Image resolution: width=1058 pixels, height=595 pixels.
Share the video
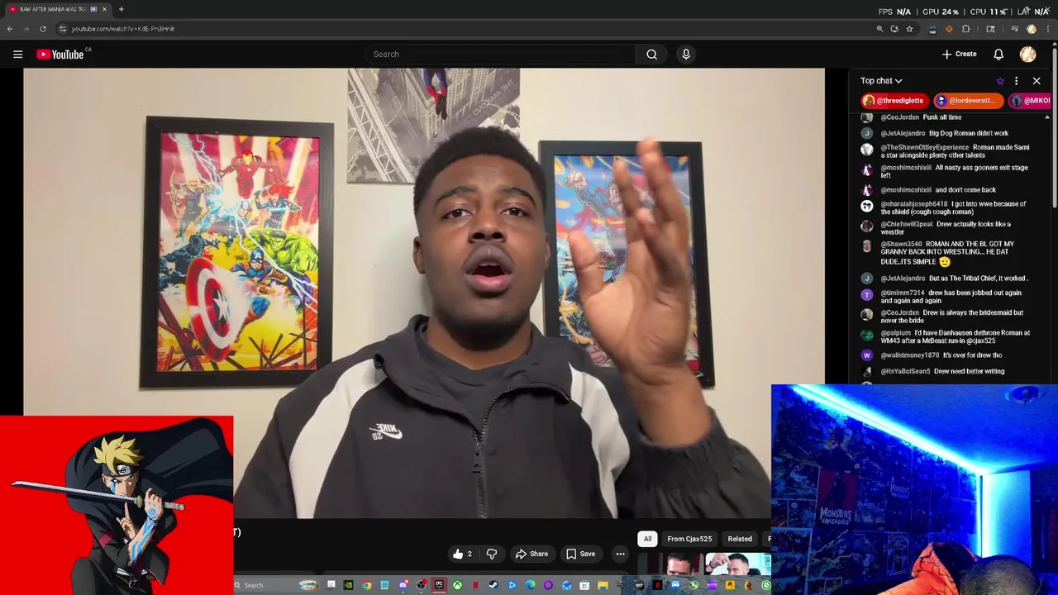531,554
